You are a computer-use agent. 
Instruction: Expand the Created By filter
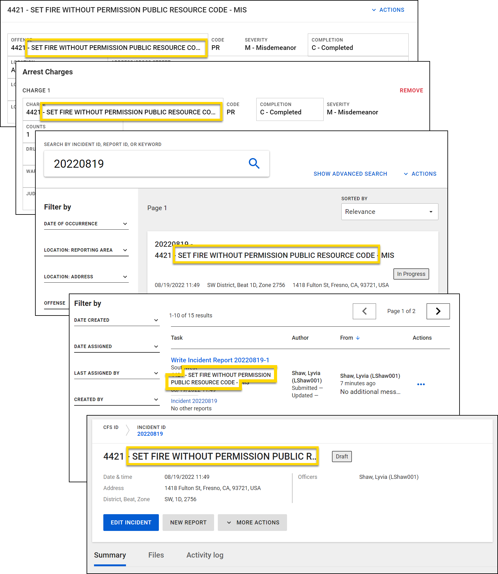(156, 399)
